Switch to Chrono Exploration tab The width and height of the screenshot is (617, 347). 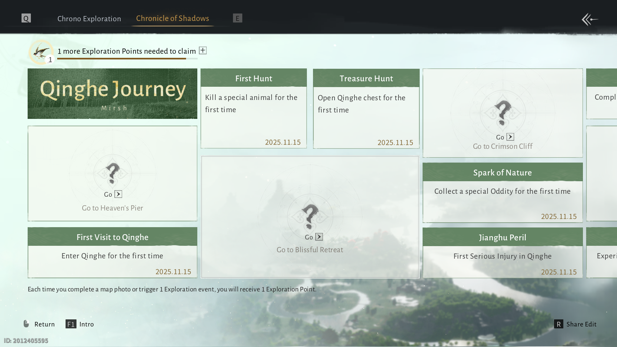[89, 19]
